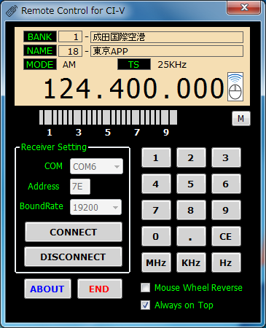Viewport: 266px width, 328px height.
Task: Click keypad digit 0
Action: click(156, 236)
